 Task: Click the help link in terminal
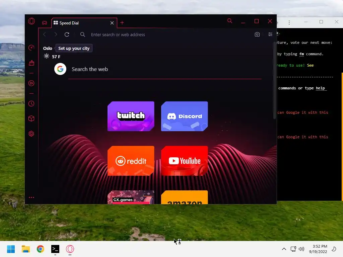click(320, 88)
